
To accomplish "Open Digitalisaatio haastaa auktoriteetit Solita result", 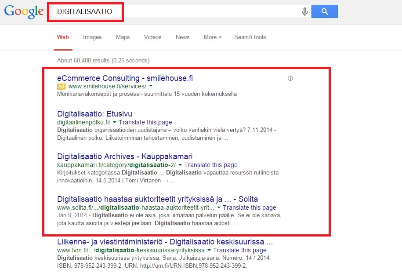I will point(157,199).
